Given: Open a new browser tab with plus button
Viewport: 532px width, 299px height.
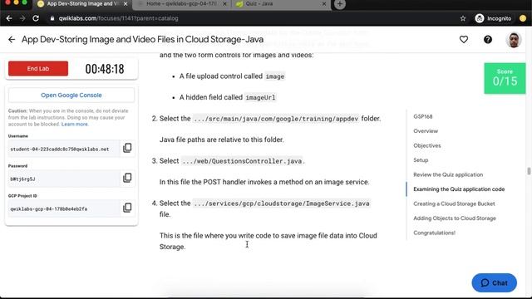Looking at the screenshot, I should [x=340, y=4].
